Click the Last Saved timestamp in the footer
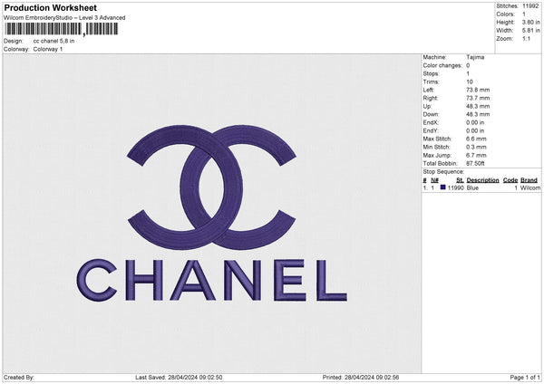 (x=191, y=377)
